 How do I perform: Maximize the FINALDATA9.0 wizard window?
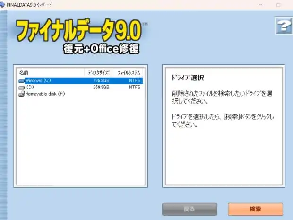(278, 5)
